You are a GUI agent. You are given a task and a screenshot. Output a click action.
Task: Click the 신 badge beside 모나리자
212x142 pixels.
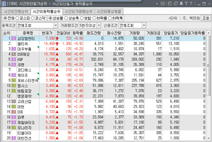click(14, 128)
